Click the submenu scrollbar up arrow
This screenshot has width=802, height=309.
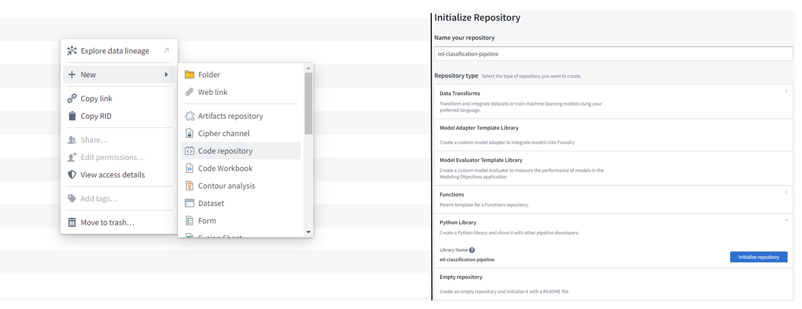pos(309,68)
